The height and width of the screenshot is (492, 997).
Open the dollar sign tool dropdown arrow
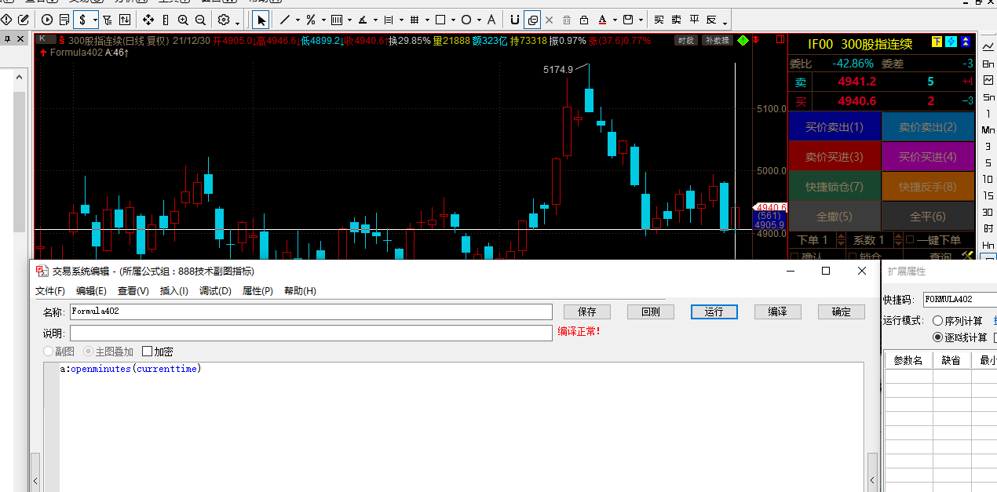(95, 20)
